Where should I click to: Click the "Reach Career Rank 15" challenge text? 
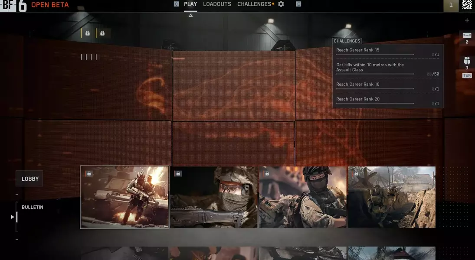pos(358,50)
